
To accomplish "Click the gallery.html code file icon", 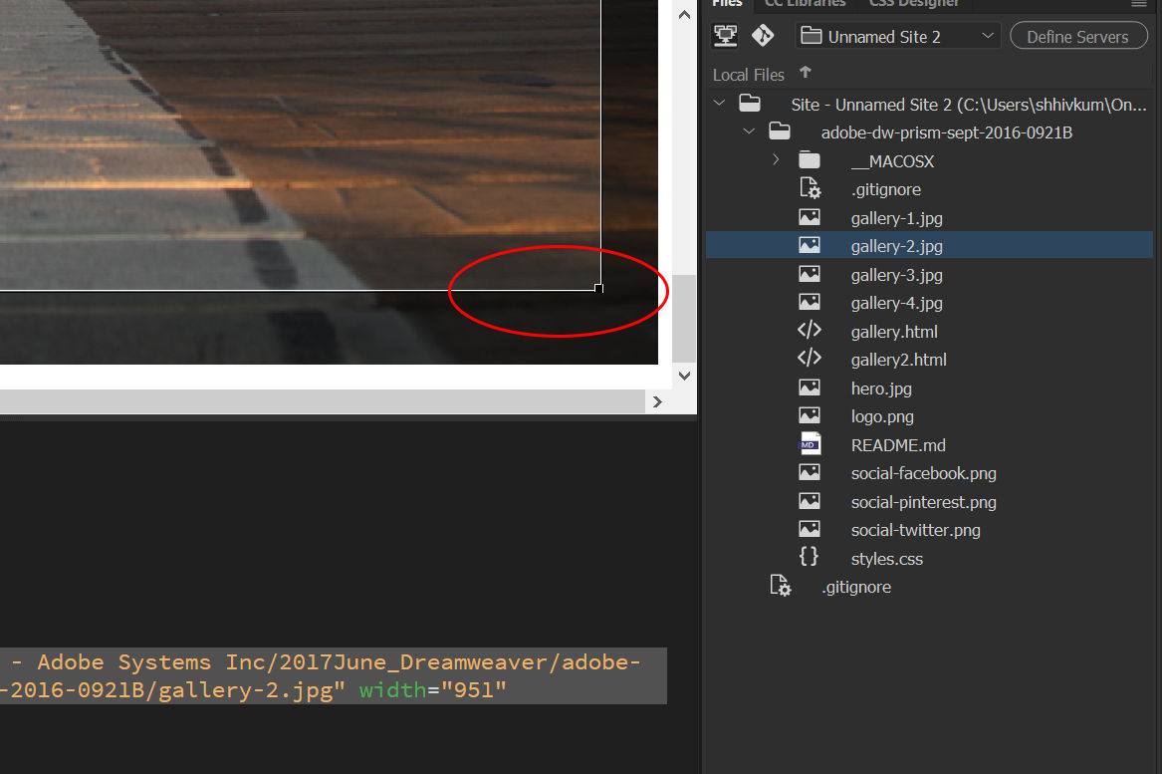I will click(810, 330).
